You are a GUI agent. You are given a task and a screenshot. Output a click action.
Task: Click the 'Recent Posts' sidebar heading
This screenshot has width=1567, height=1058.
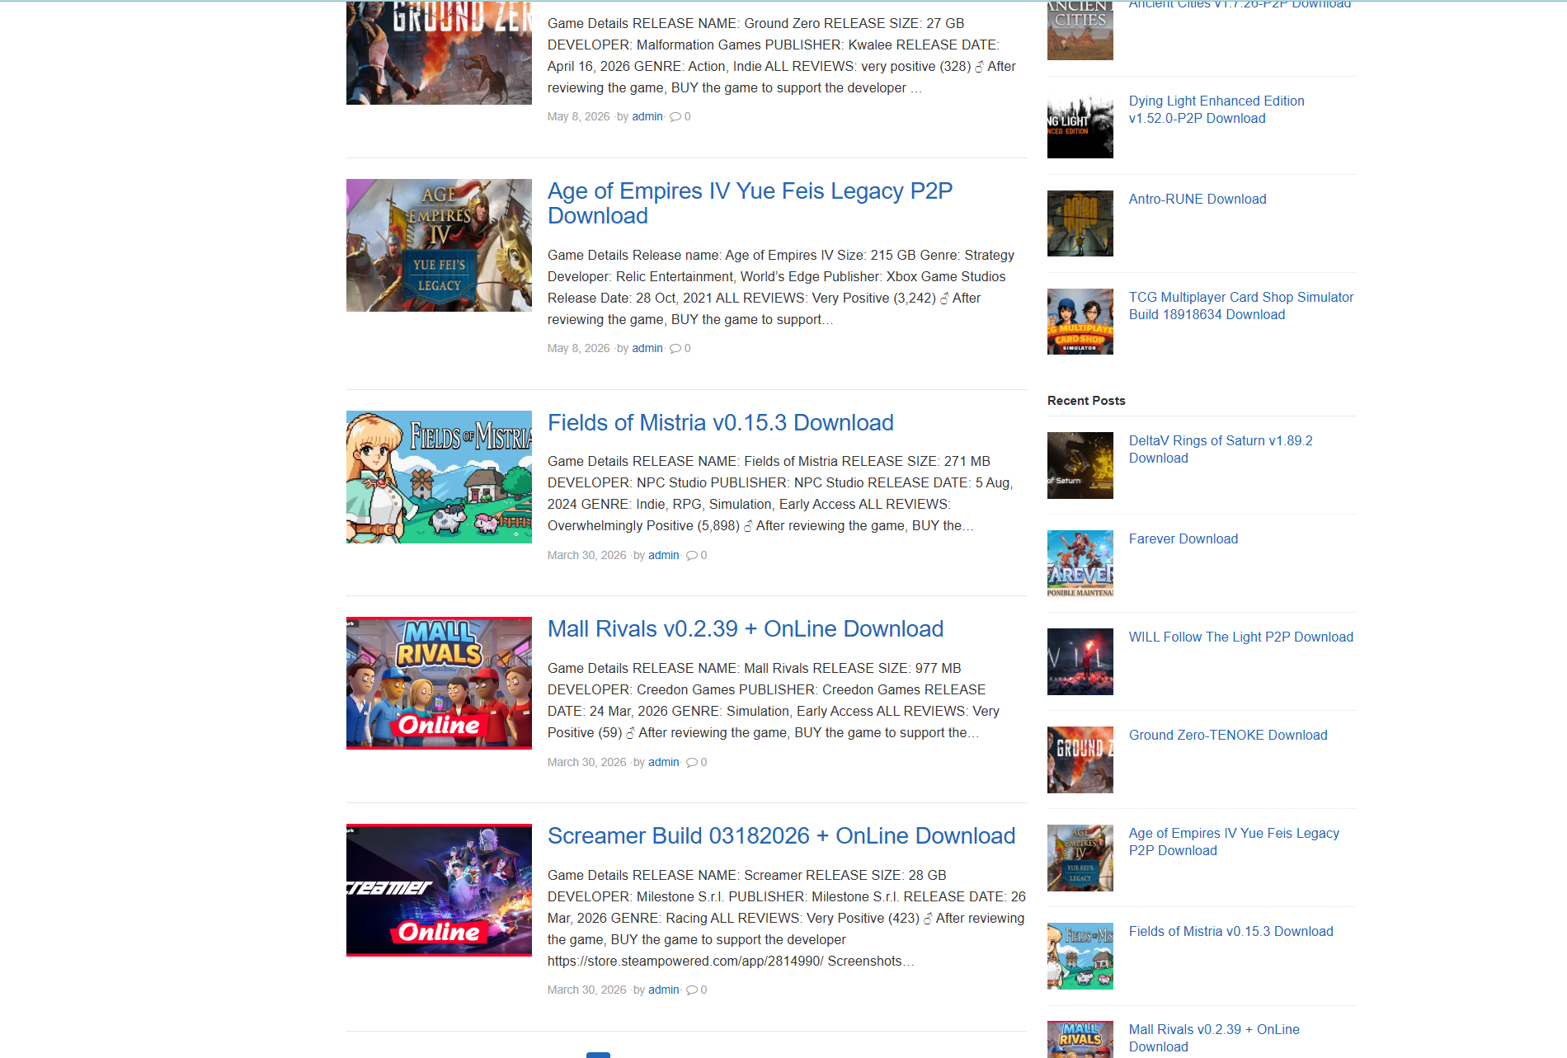tap(1086, 401)
